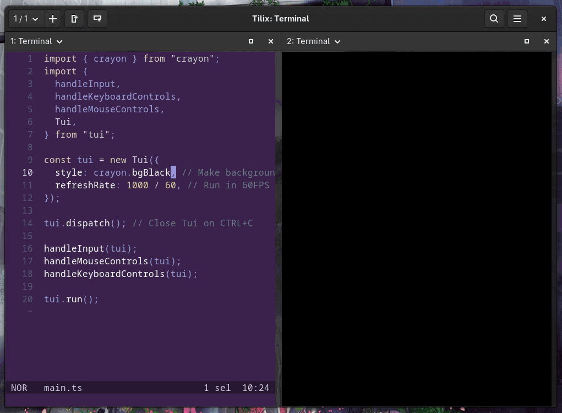562x413 pixels.
Task: Maximize the first terminal pane
Action: pos(251,41)
